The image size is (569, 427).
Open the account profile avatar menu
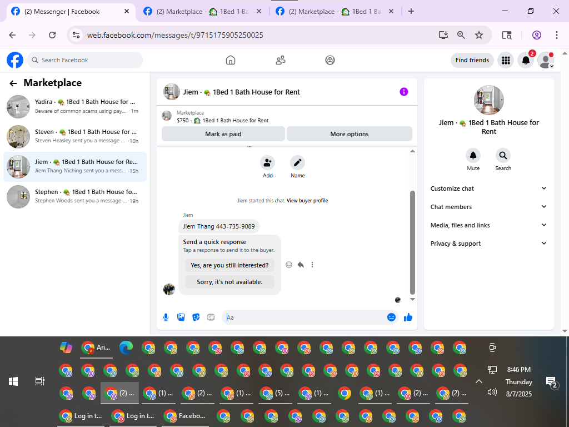546,60
